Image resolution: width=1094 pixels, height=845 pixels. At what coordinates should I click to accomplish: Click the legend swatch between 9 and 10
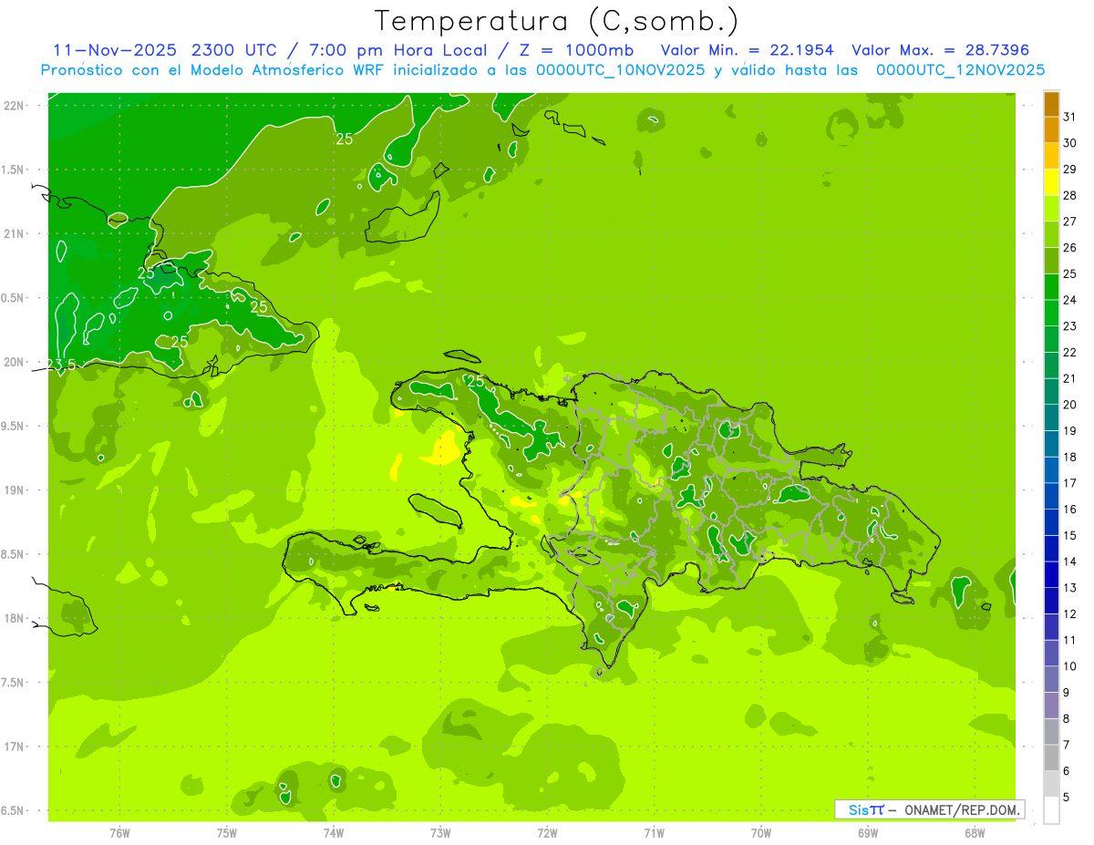coord(1051,679)
